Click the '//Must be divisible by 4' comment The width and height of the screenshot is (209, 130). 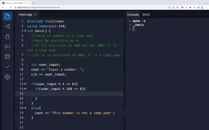coord(55,41)
